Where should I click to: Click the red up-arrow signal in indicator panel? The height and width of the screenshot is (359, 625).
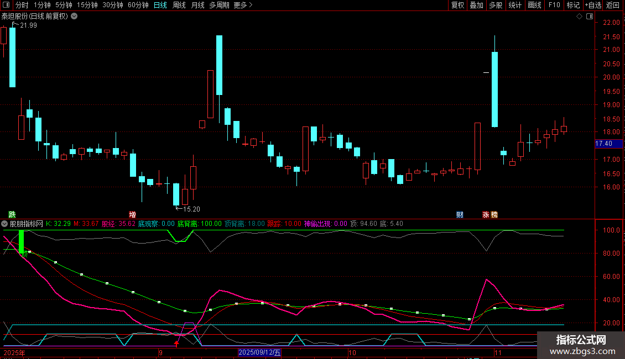[x=176, y=344]
